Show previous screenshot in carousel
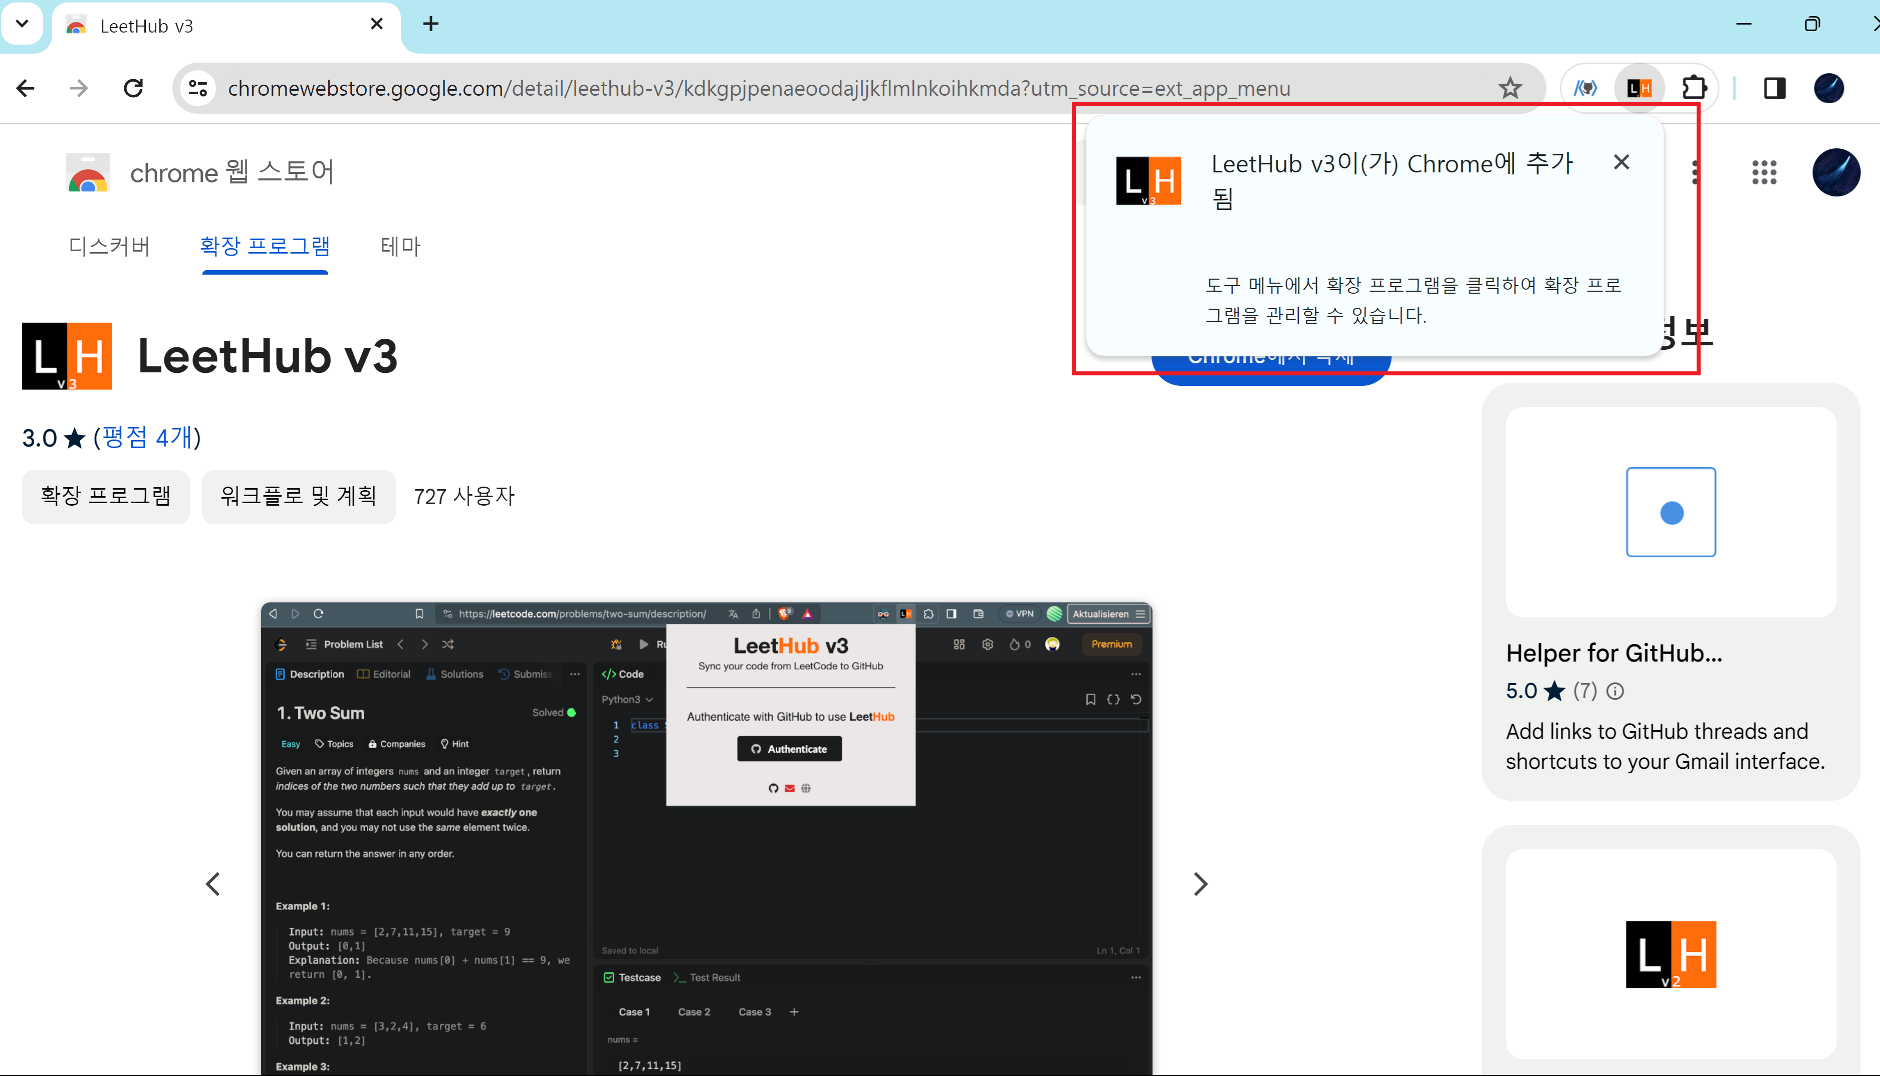The width and height of the screenshot is (1880, 1076). [213, 884]
